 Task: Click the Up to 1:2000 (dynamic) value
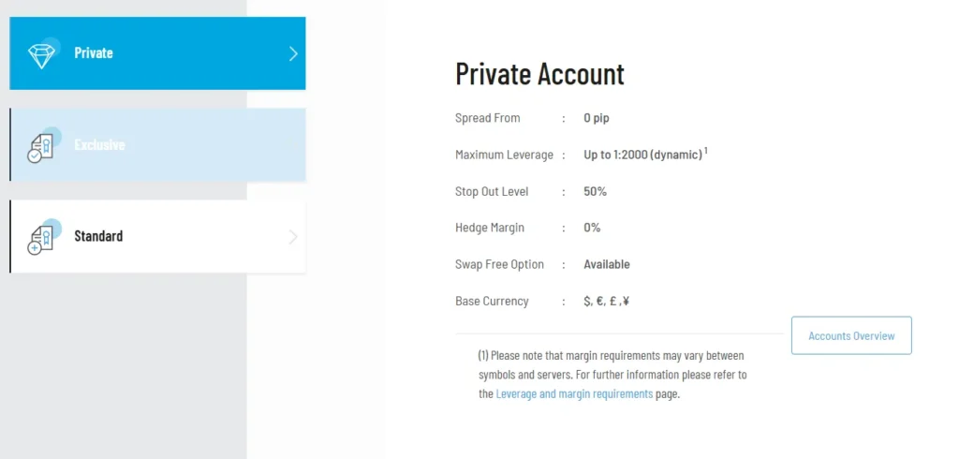(x=642, y=155)
